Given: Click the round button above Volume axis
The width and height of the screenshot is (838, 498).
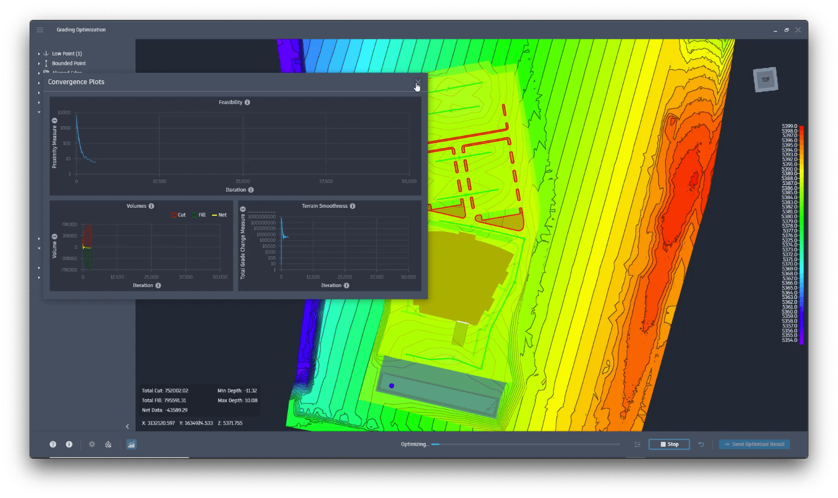Looking at the screenshot, I should click(55, 237).
